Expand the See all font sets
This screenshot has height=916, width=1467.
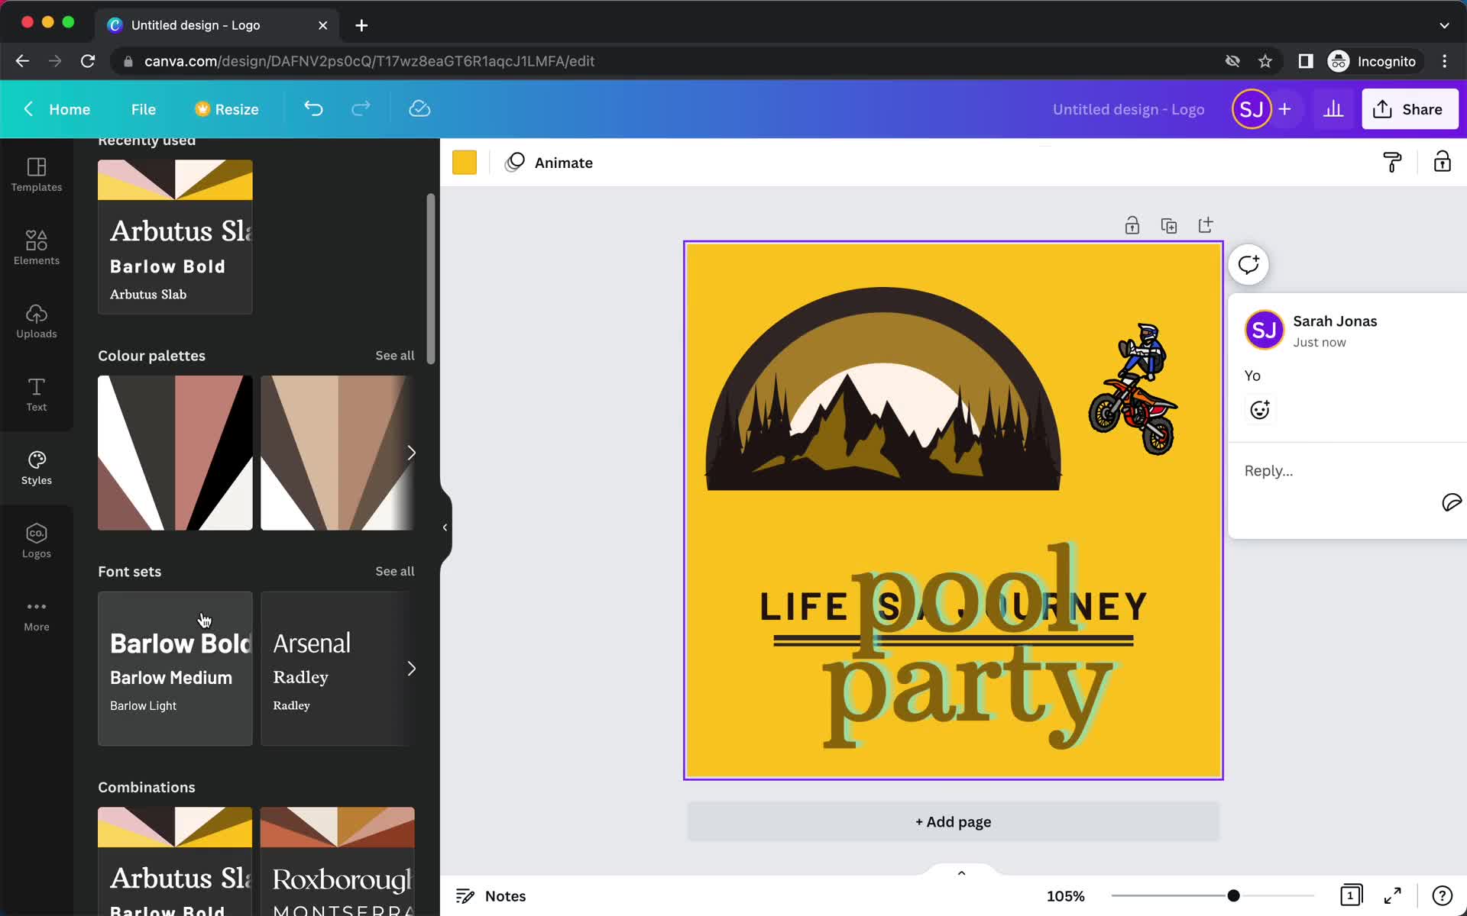coord(394,571)
